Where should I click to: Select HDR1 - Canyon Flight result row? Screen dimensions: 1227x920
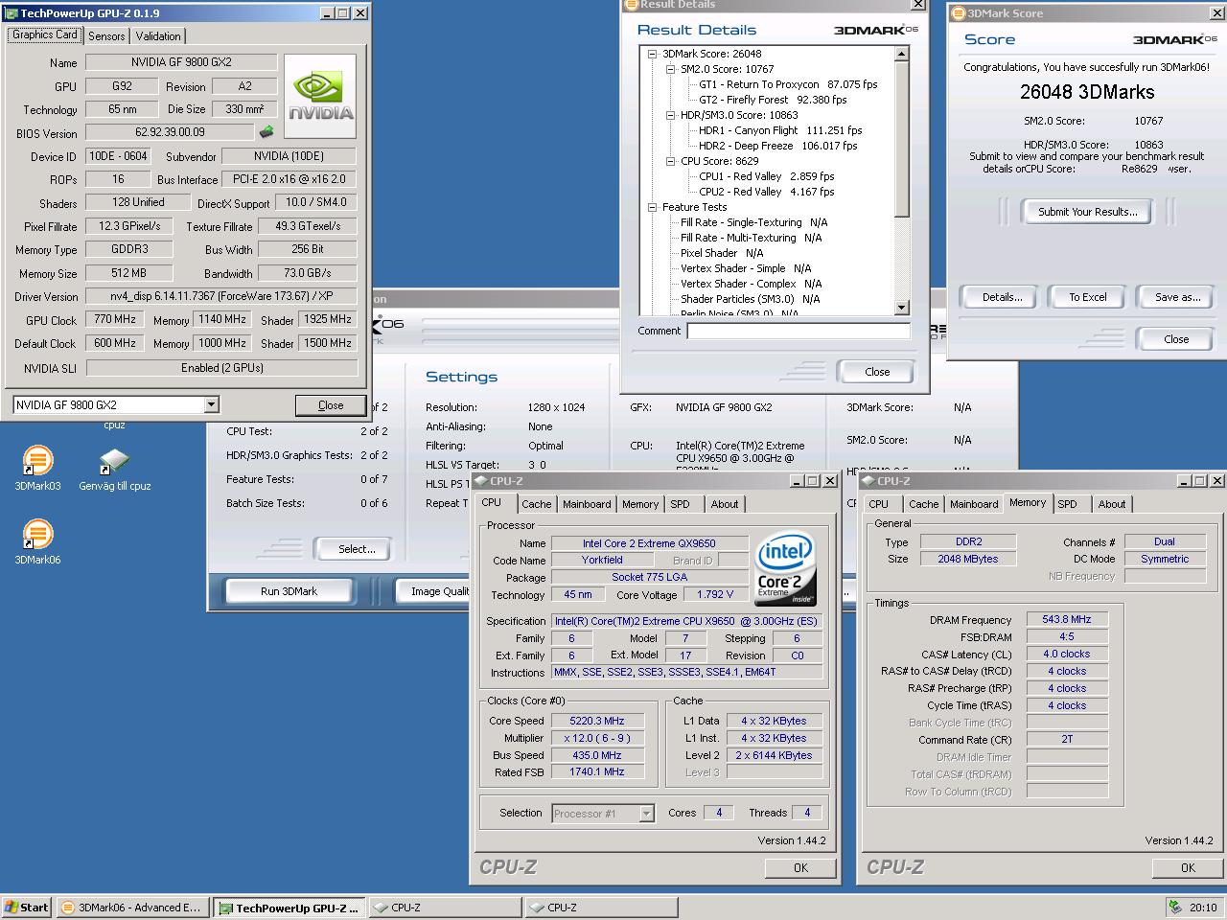[780, 130]
